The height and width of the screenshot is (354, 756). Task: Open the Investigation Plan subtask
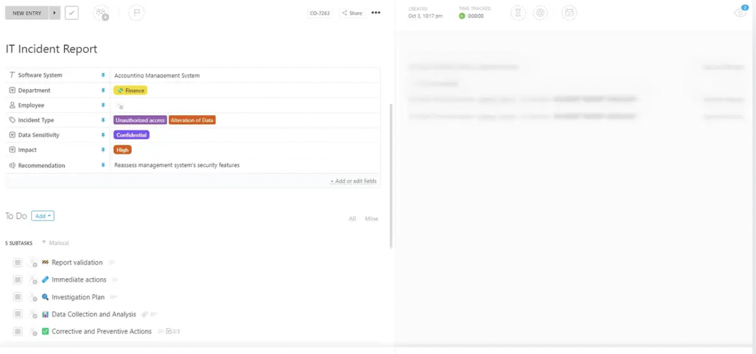pos(78,297)
